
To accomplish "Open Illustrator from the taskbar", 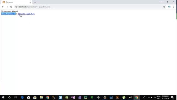I will 117,97.
